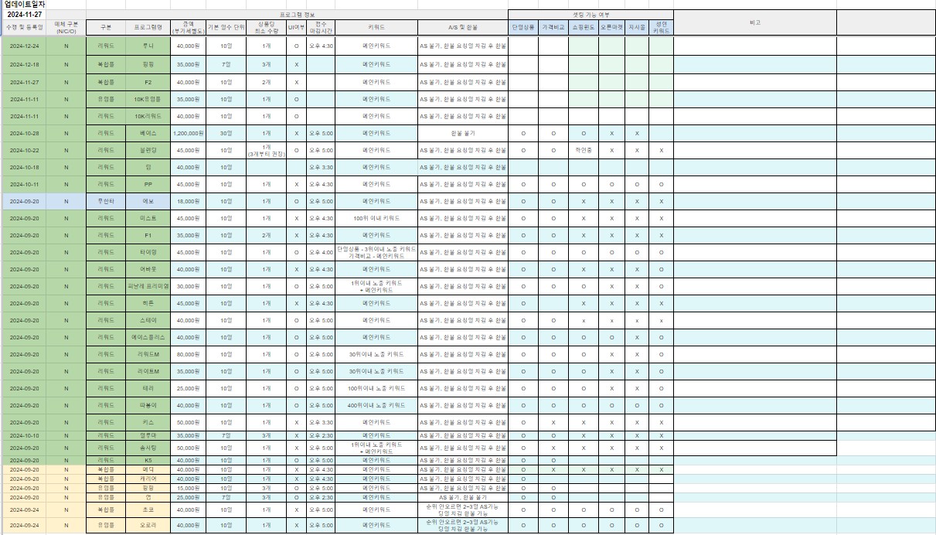Select the PP program name cell
The image size is (936, 535).
point(148,184)
